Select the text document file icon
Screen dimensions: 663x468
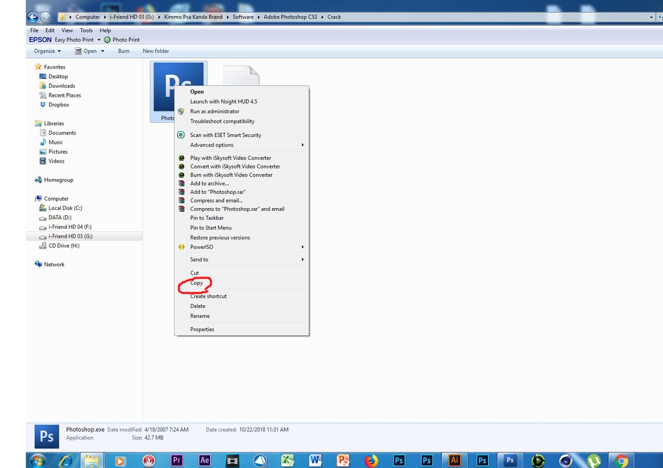pos(241,75)
